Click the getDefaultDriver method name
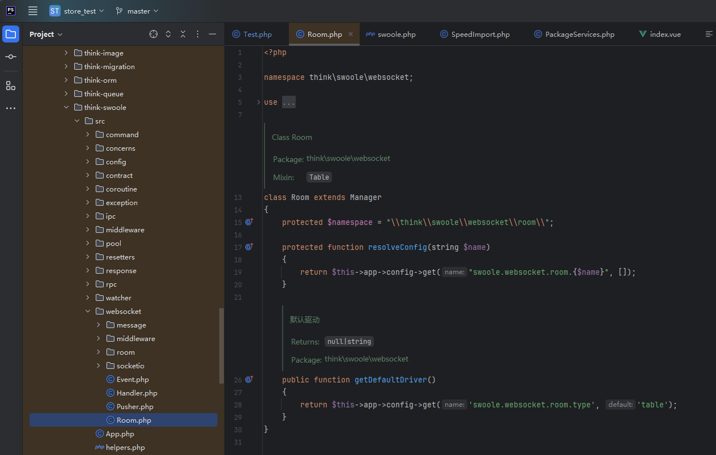The width and height of the screenshot is (716, 455). 390,380
